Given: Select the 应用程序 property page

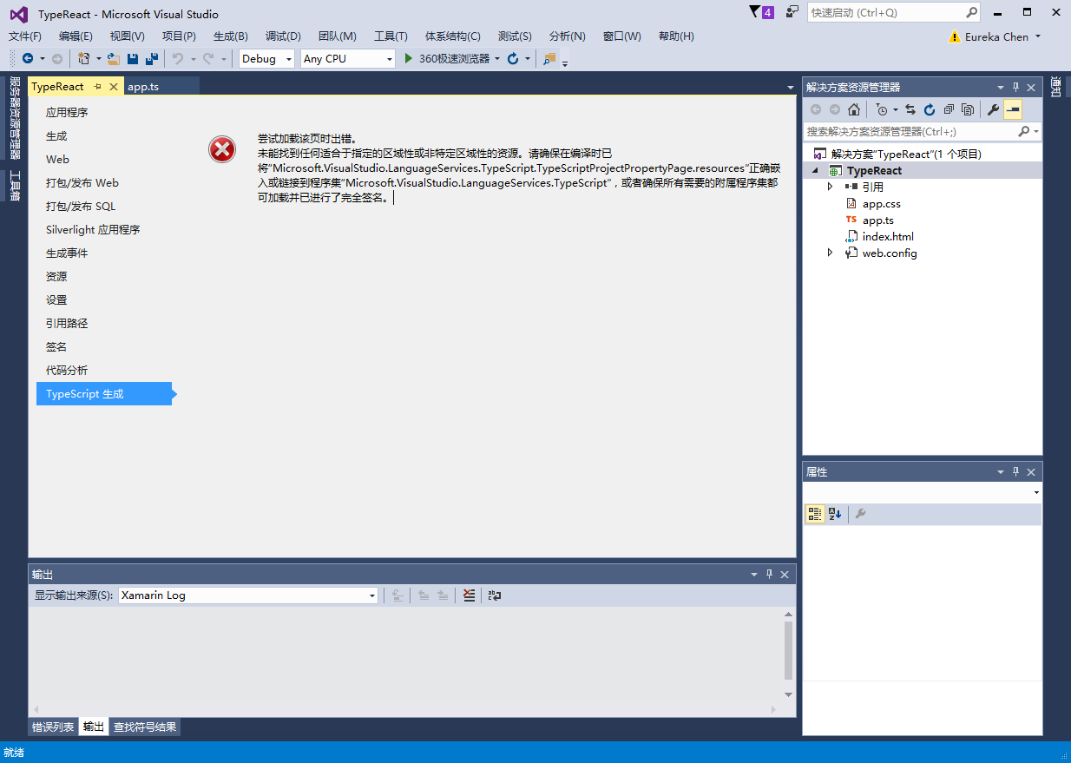Looking at the screenshot, I should pyautogui.click(x=67, y=113).
